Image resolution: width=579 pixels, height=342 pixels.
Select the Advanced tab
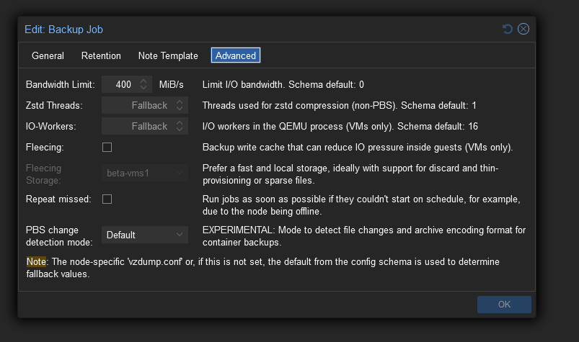click(235, 55)
